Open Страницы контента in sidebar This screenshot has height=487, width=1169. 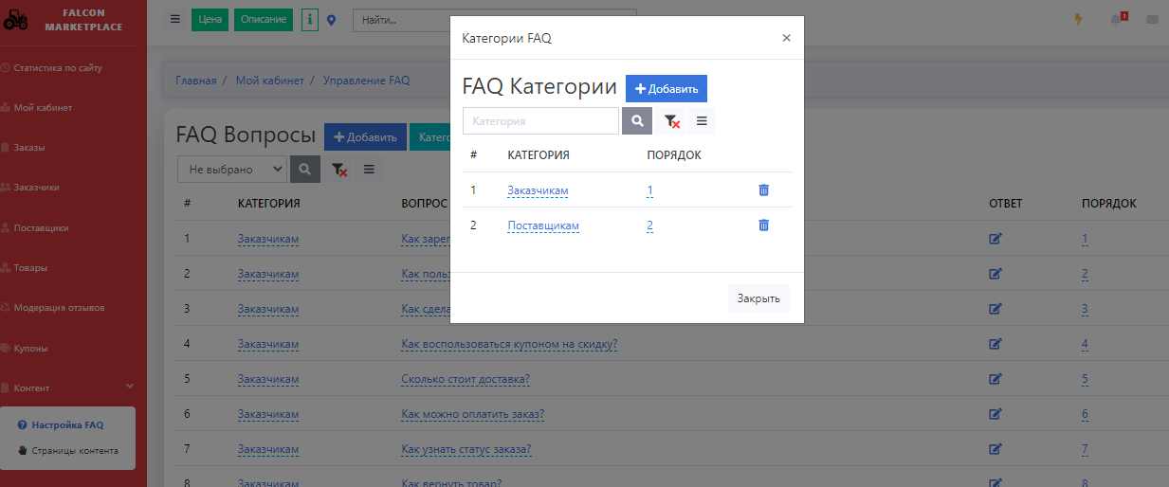click(x=75, y=451)
